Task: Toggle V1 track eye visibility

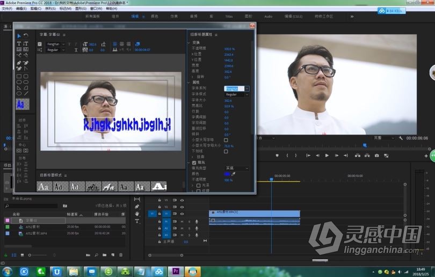Action: tap(182, 214)
